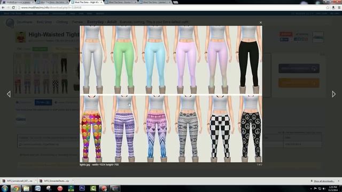Launch Photoshop from the taskbar
This screenshot has width=342, height=192.
pyautogui.click(x=82, y=188)
